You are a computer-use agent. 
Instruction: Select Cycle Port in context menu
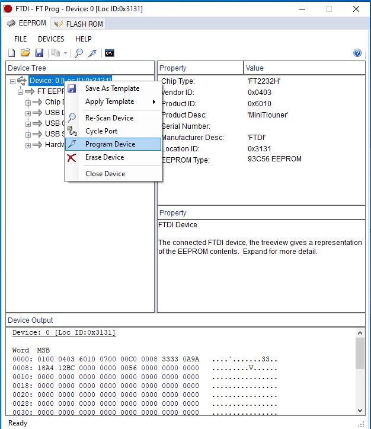(x=113, y=131)
